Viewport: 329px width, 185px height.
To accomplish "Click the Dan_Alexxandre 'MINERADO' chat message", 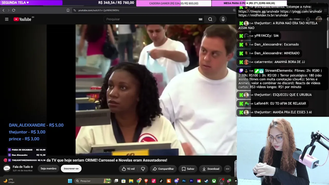I will coord(269,53).
